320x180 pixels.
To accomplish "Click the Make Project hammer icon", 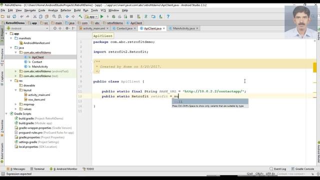I will coord(80,16).
